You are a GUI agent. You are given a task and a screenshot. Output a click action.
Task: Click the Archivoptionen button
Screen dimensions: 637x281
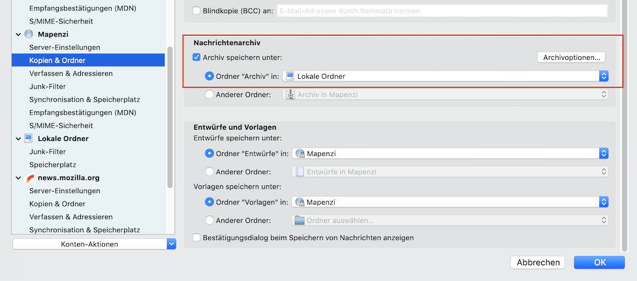point(571,57)
